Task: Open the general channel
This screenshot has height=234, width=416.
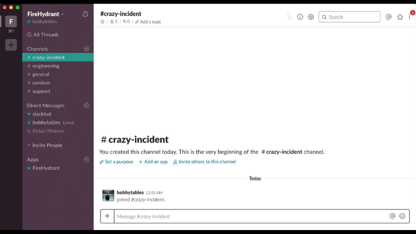Action: click(58, 74)
